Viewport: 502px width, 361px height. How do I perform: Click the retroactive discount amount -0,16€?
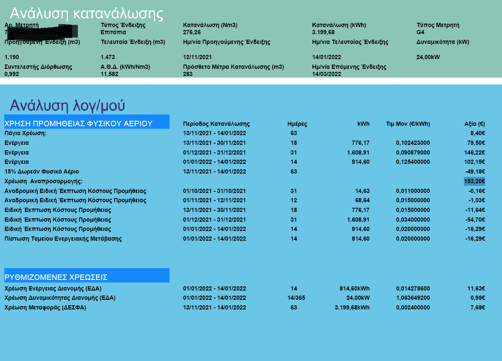pos(477,191)
